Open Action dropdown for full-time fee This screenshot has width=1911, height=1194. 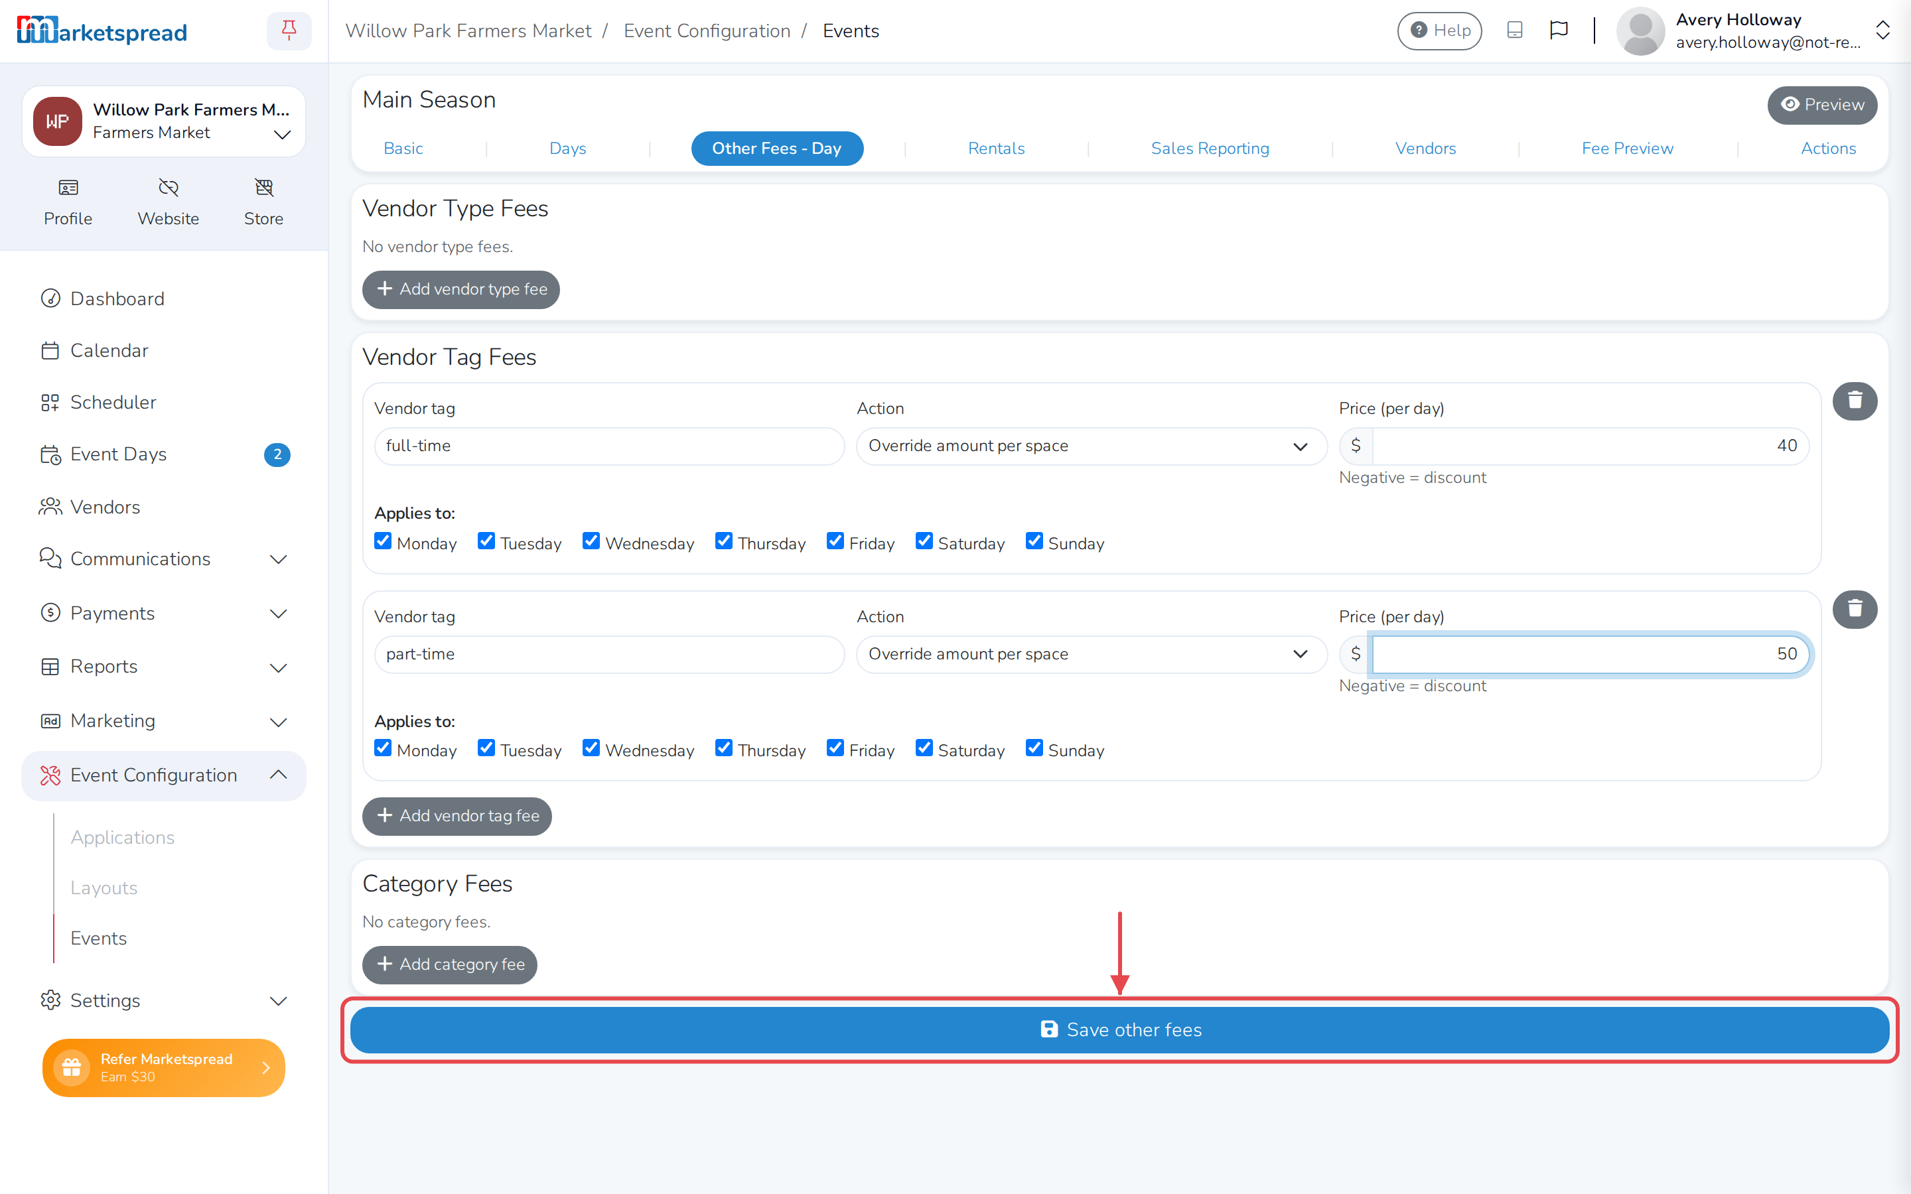point(1092,446)
